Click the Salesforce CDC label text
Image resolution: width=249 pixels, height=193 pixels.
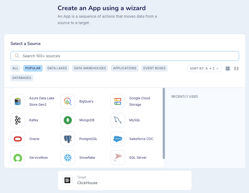point(141,139)
